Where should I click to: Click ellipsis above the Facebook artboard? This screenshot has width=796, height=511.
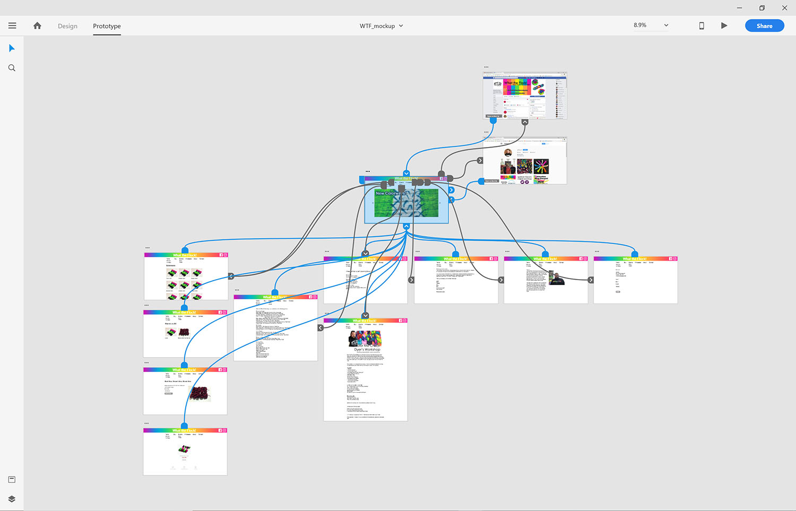tap(486, 67)
